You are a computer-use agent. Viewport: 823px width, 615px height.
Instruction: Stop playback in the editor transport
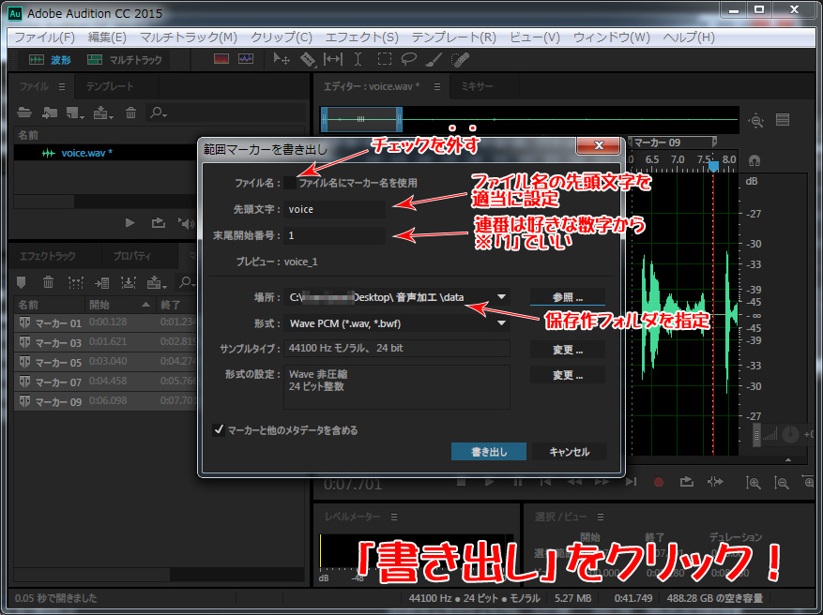coord(462,483)
